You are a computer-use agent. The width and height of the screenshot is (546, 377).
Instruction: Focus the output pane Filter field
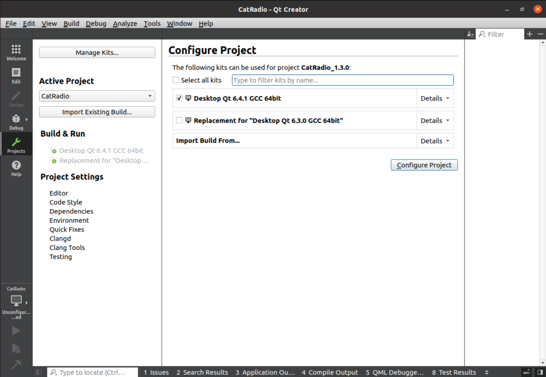pos(500,34)
